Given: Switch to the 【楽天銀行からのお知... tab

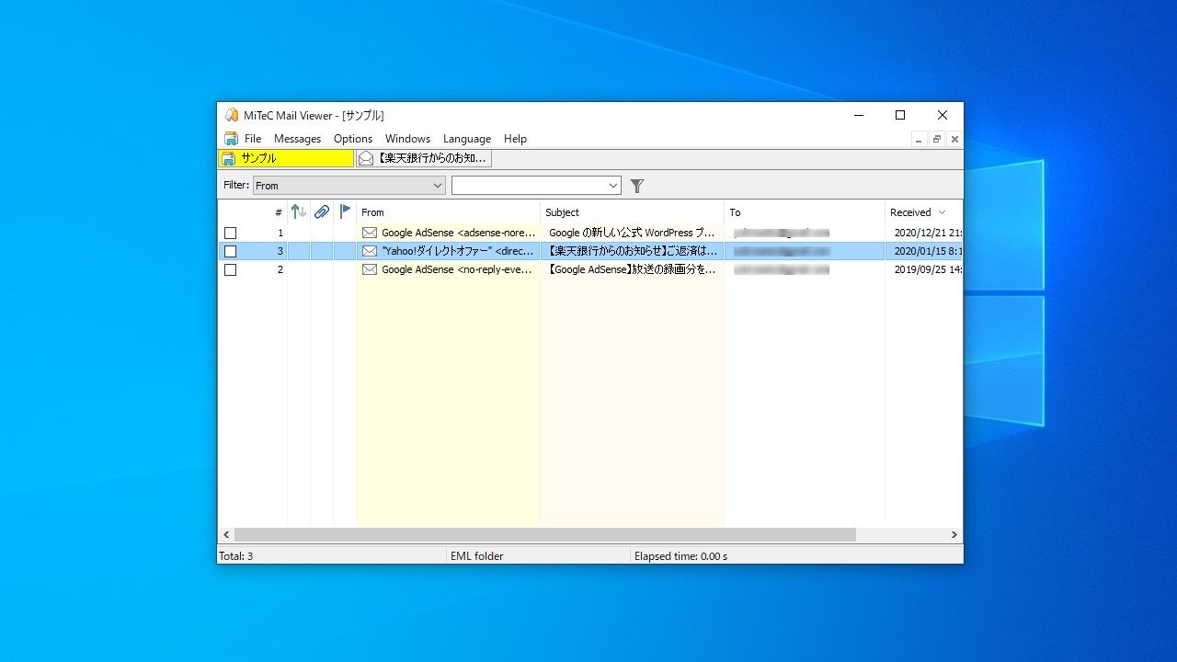Looking at the screenshot, I should click(x=424, y=158).
